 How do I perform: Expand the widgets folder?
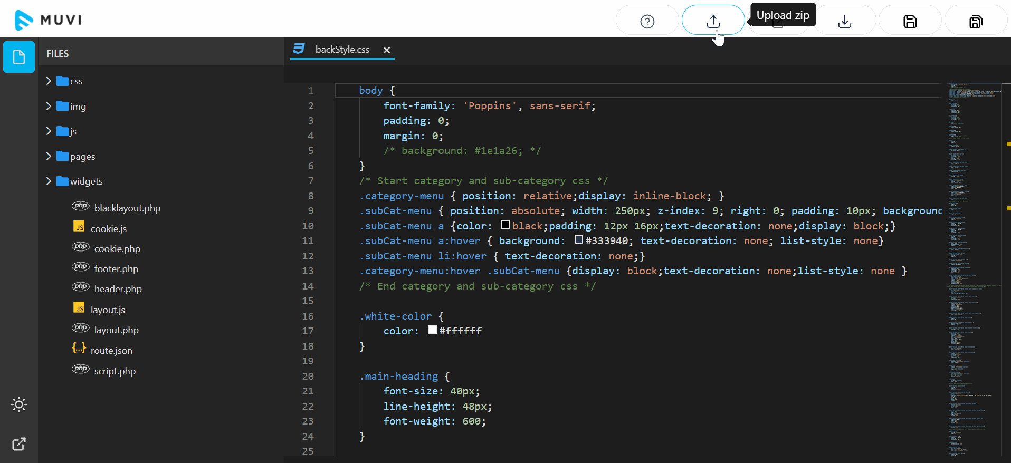pos(86,181)
